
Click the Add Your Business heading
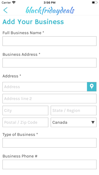pyautogui.click(x=33, y=22)
